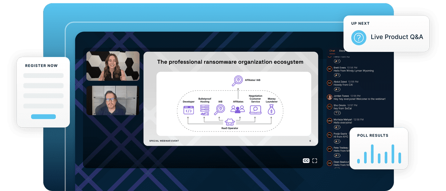Click the question mark icon for Live Product Q&A
Image resolution: width=446 pixels, height=191 pixels.
pos(358,37)
